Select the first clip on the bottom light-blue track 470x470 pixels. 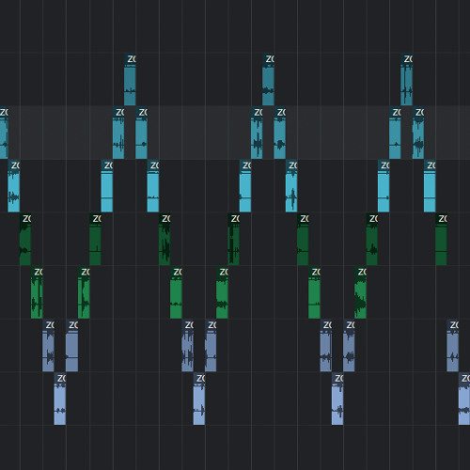click(60, 399)
